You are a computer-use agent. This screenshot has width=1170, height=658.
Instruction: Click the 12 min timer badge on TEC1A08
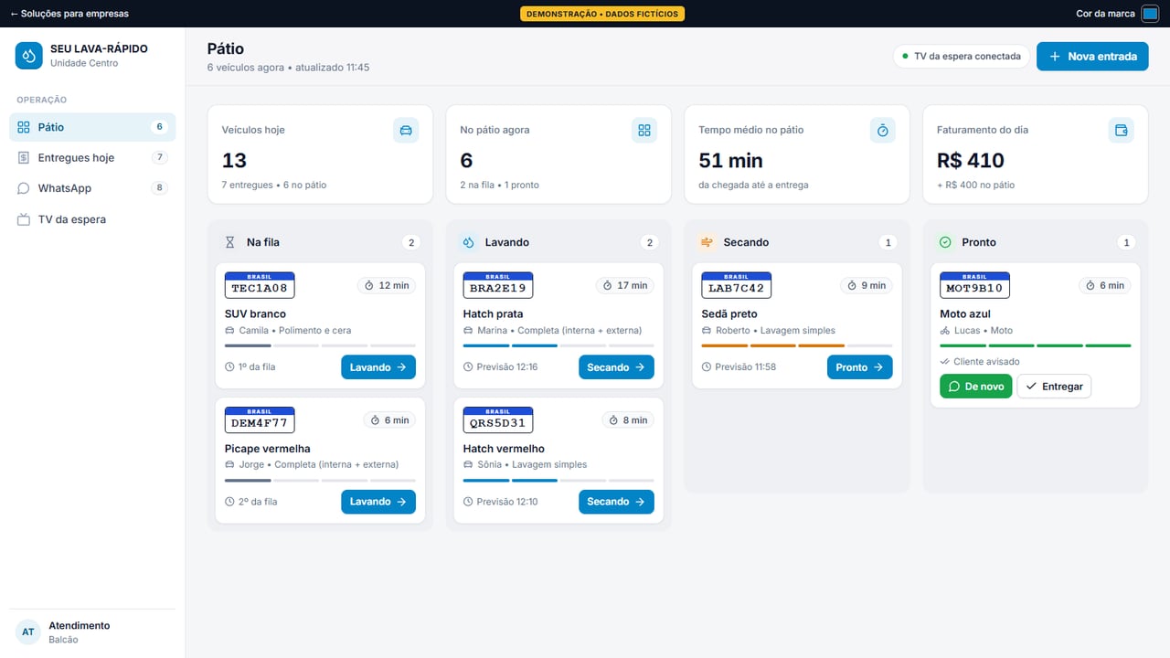pyautogui.click(x=387, y=285)
